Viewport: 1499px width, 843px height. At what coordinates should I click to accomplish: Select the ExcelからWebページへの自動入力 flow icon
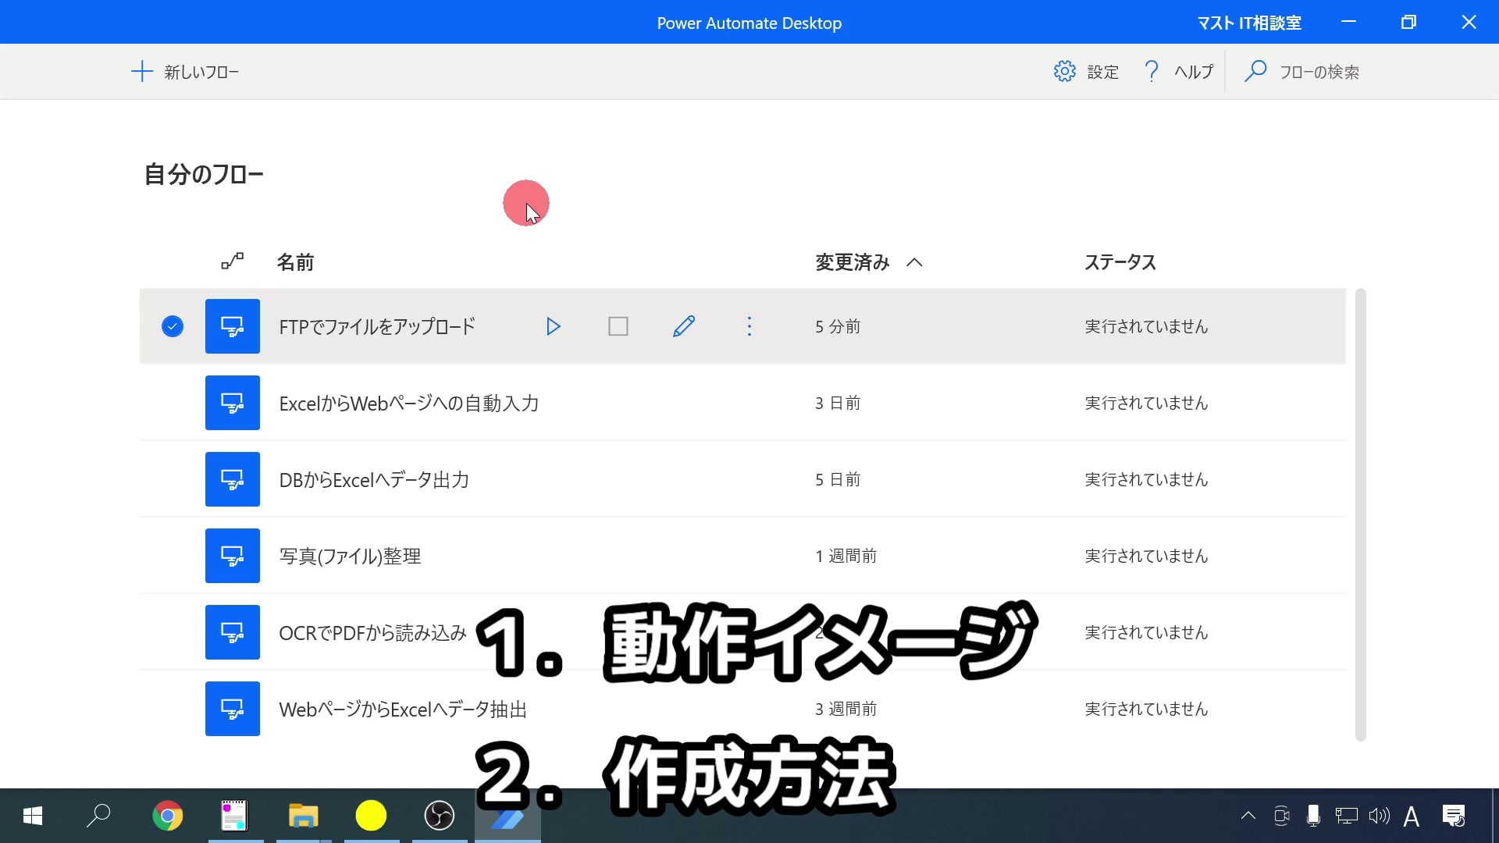(233, 403)
